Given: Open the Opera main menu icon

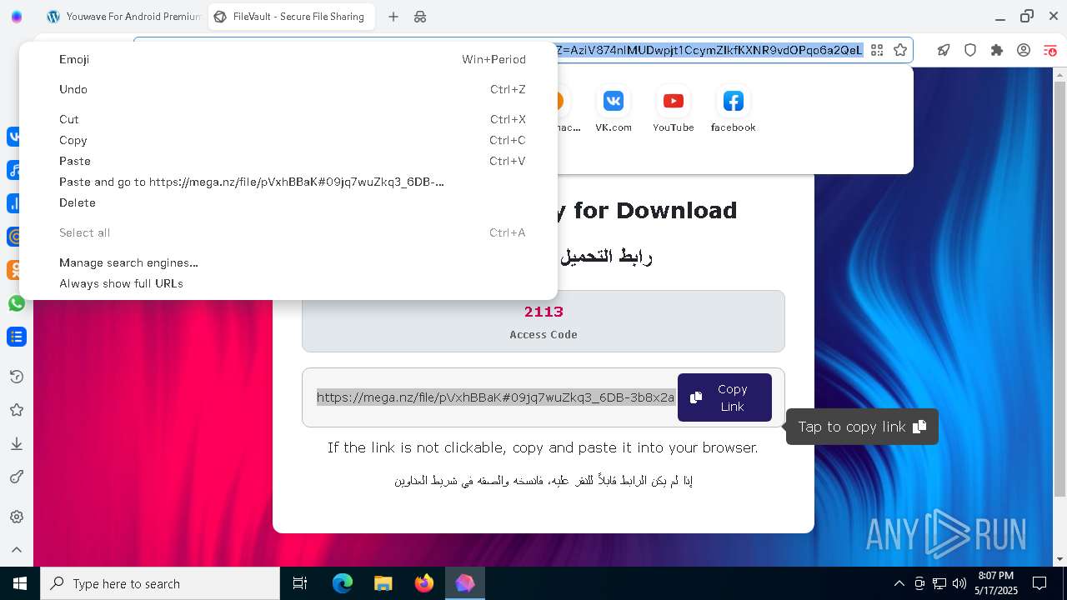Looking at the screenshot, I should tap(17, 17).
